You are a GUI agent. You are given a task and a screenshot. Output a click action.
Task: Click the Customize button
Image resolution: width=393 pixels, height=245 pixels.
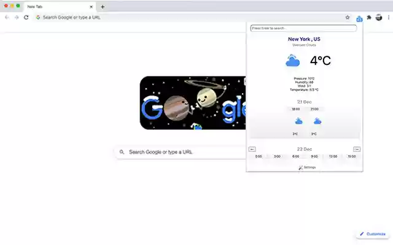tap(373, 234)
